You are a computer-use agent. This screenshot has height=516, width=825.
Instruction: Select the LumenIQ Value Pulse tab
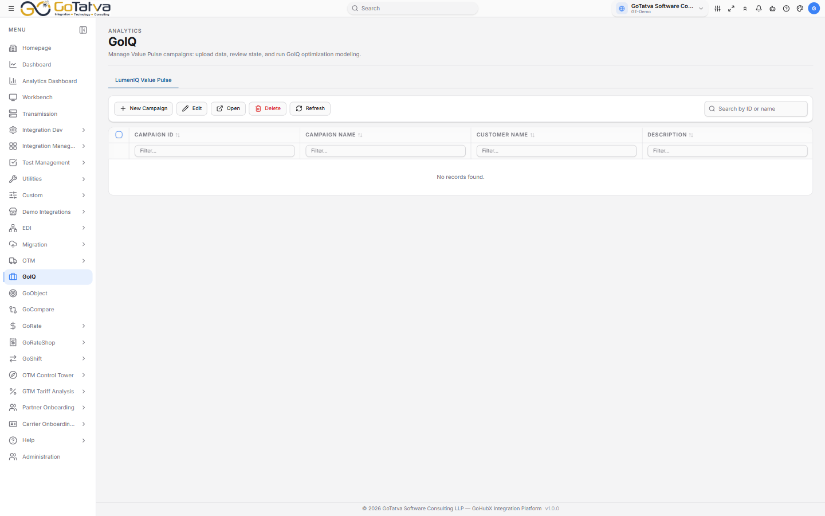coord(143,80)
